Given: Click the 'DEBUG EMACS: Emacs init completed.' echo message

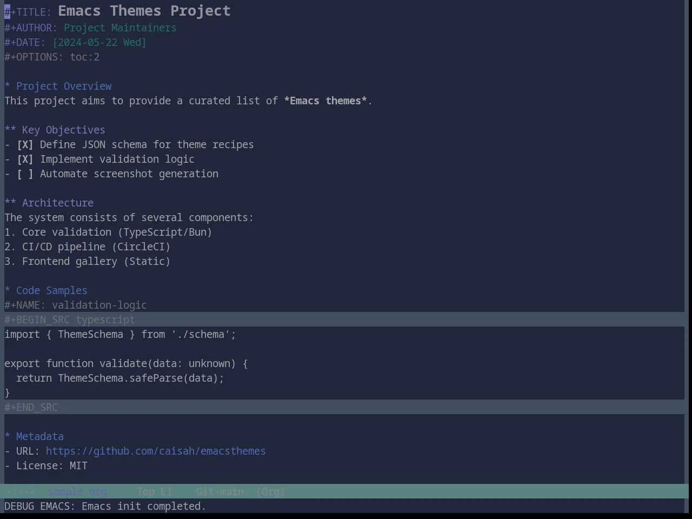Looking at the screenshot, I should (105, 506).
